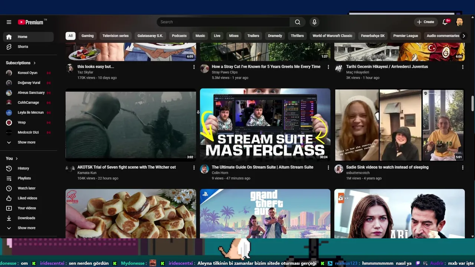Open Alveus Sanctuary subscription channel
Screen dimensions: 475x267
[28, 93]
